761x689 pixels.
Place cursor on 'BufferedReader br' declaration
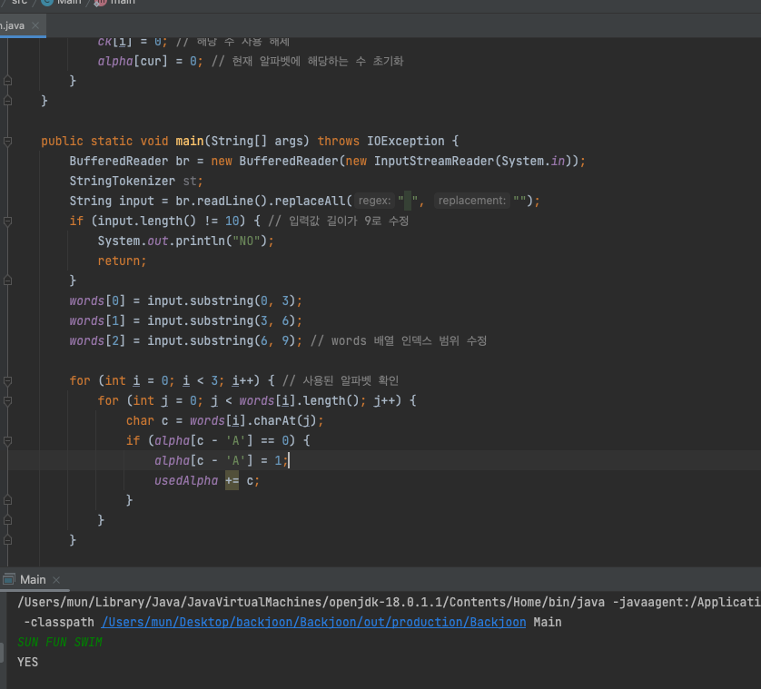pos(129,161)
